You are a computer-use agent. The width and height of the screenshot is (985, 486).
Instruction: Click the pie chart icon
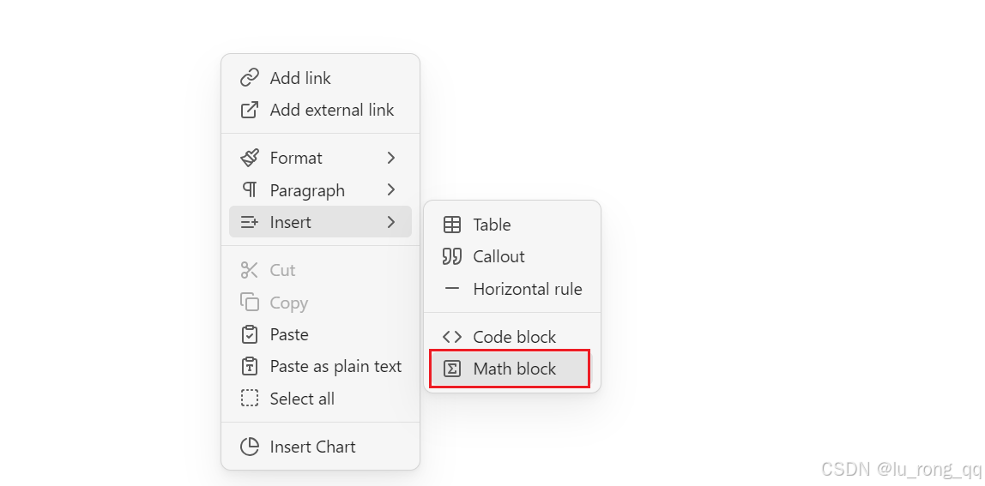coord(250,447)
